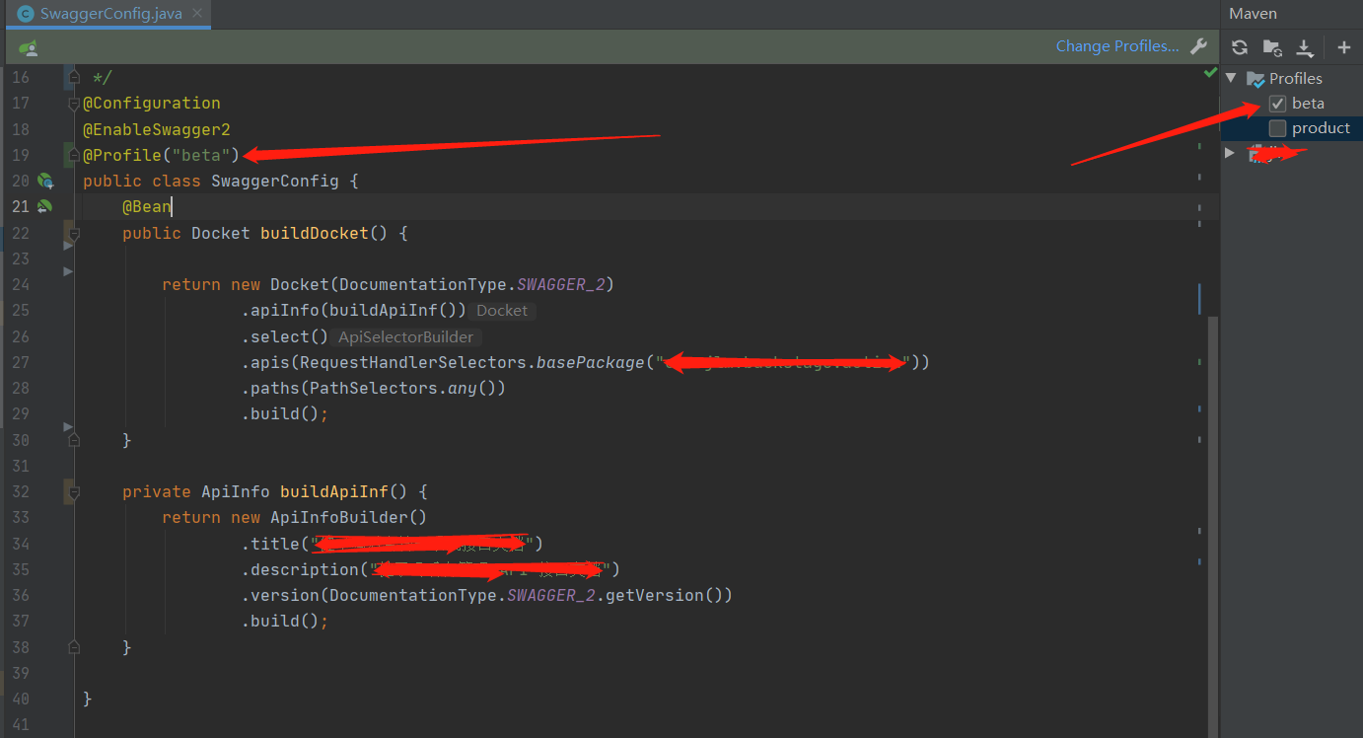
Task: Close the SwaggerConfig.java tab
Action: pos(197,15)
